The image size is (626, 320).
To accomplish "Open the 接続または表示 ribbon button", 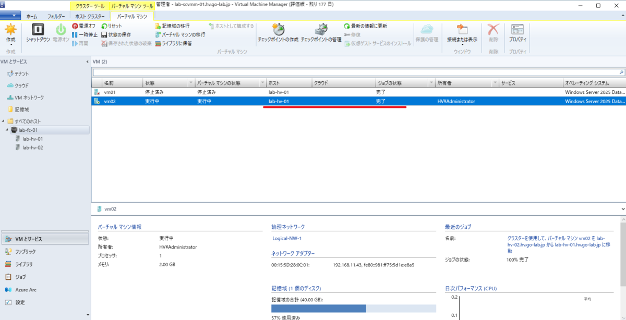I will click(462, 33).
